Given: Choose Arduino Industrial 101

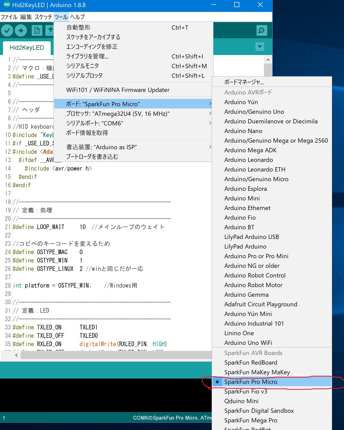Looking at the screenshot, I should [272, 324].
